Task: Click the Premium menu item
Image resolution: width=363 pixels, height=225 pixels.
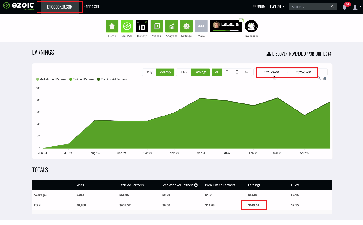Action: [259, 7]
